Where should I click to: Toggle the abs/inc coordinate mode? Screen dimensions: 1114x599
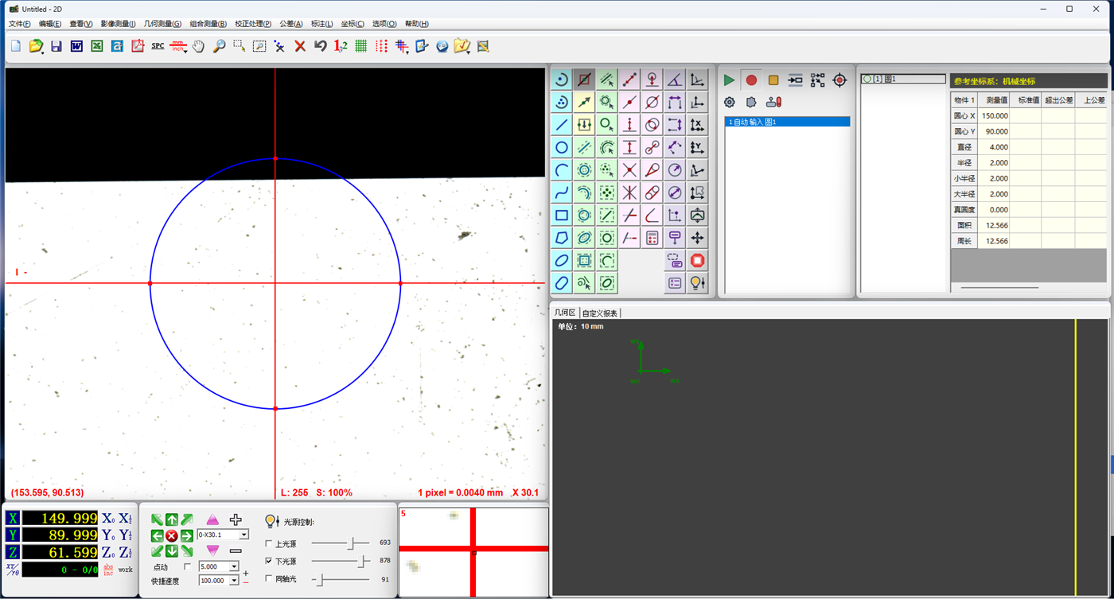click(x=108, y=570)
